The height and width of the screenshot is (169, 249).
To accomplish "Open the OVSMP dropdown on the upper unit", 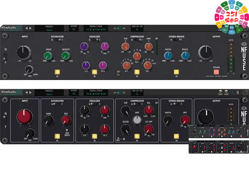I will 74,28.
